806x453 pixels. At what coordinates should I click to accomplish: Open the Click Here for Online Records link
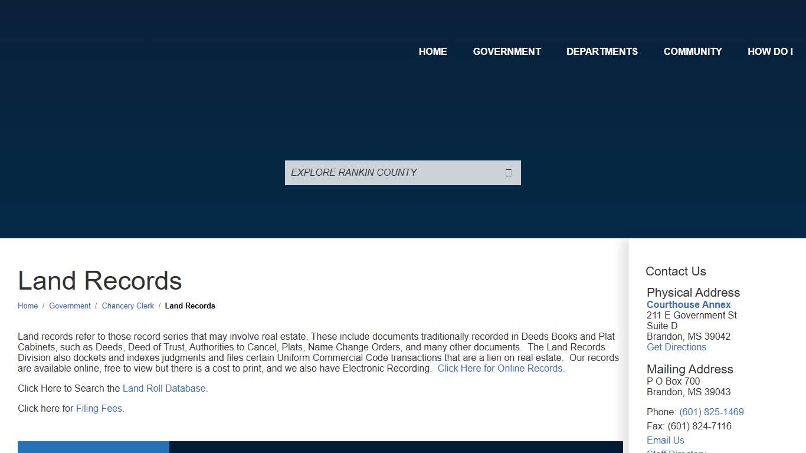click(x=500, y=368)
